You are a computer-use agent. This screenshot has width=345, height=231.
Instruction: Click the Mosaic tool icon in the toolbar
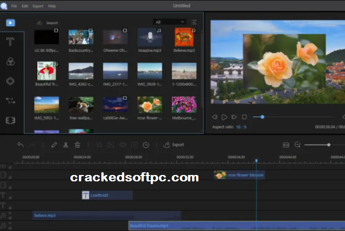tap(123, 145)
